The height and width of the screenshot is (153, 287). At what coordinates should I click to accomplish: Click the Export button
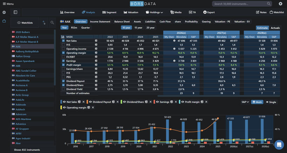click(209, 13)
